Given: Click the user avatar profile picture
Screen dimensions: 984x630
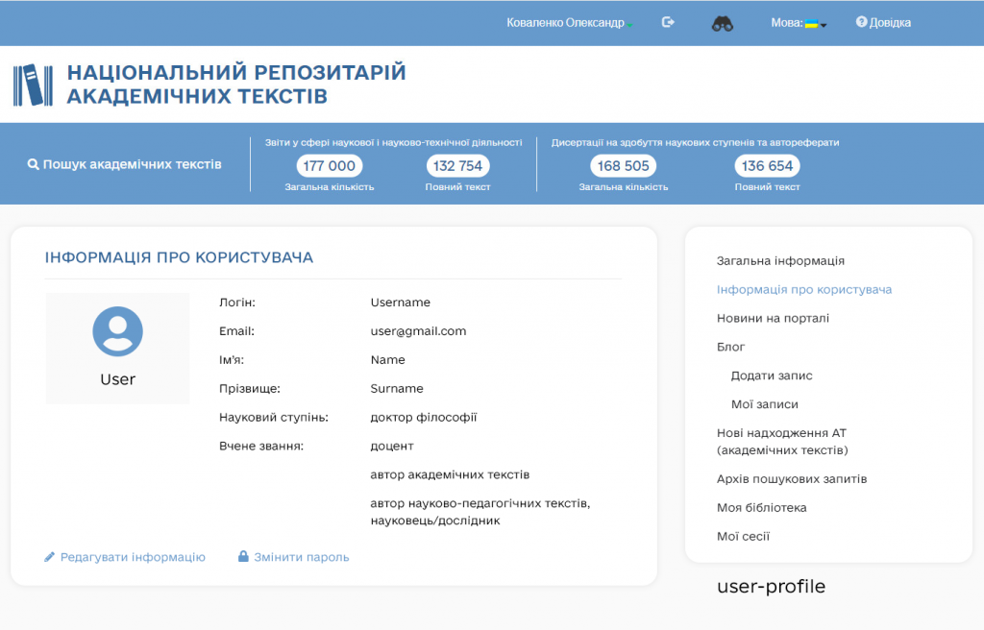Looking at the screenshot, I should tap(117, 332).
